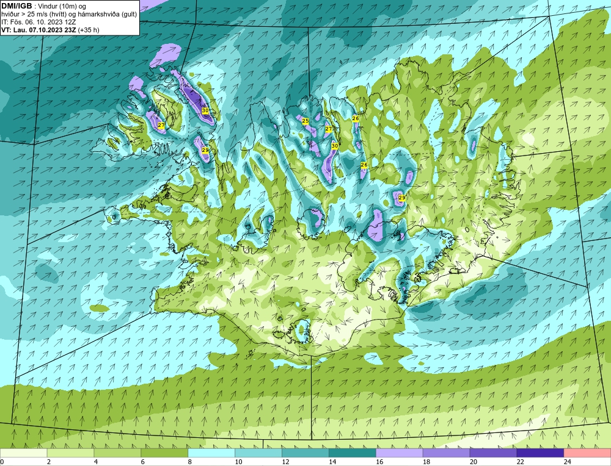Click the legend scale value 18
This screenshot has height=466, width=611.
(426, 462)
